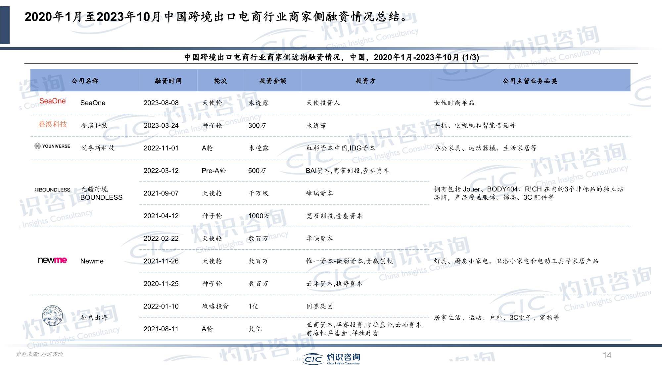
Task: Select date 2022-02-22
Action: [161, 238]
